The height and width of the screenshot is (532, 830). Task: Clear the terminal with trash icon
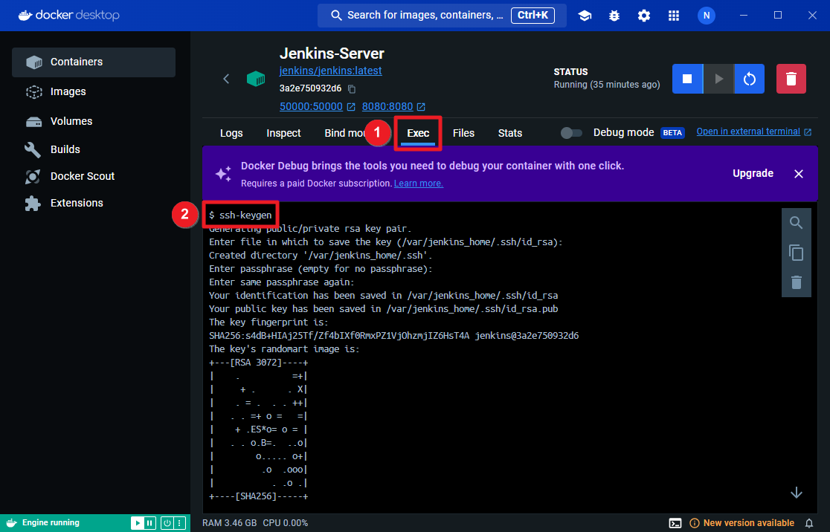point(796,282)
